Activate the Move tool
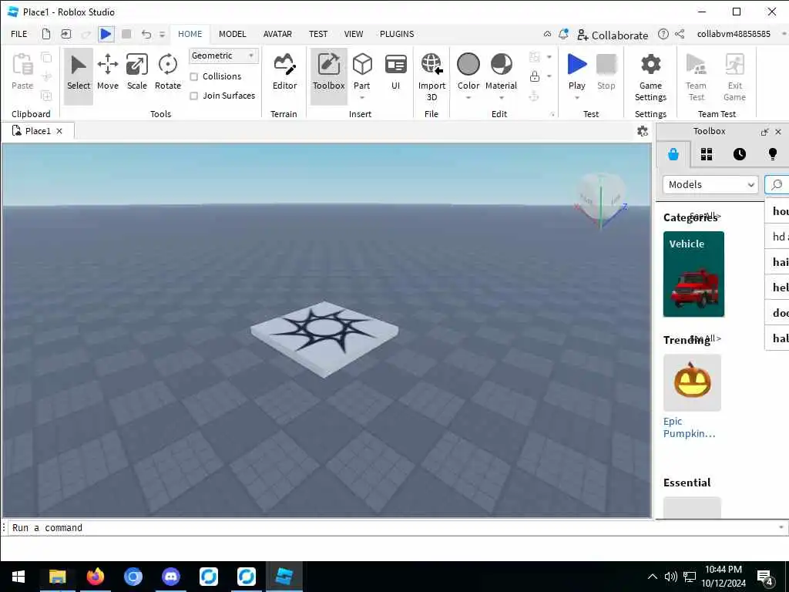The height and width of the screenshot is (592, 789). pyautogui.click(x=108, y=73)
